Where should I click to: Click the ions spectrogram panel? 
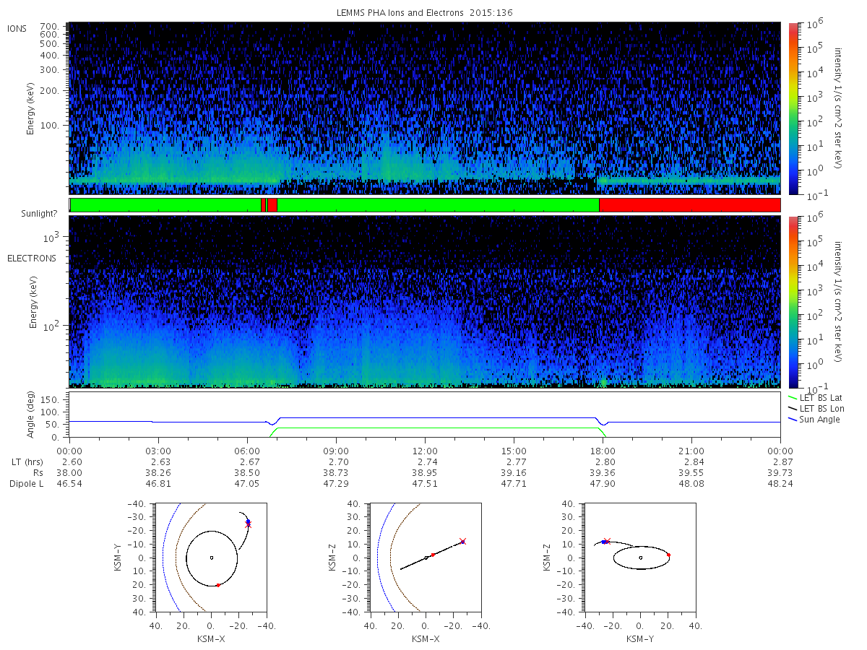[425, 108]
